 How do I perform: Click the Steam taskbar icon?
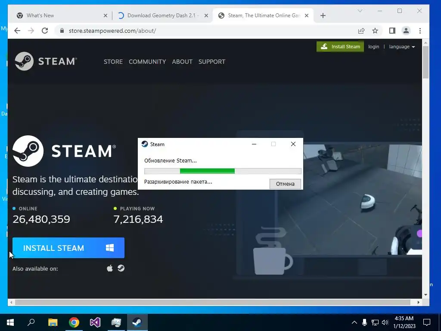[137, 322]
